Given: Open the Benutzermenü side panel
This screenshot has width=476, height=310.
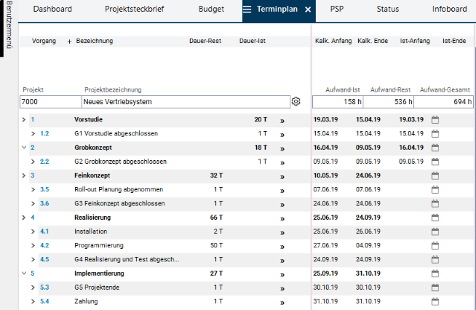Looking at the screenshot, I should coord(9,24).
